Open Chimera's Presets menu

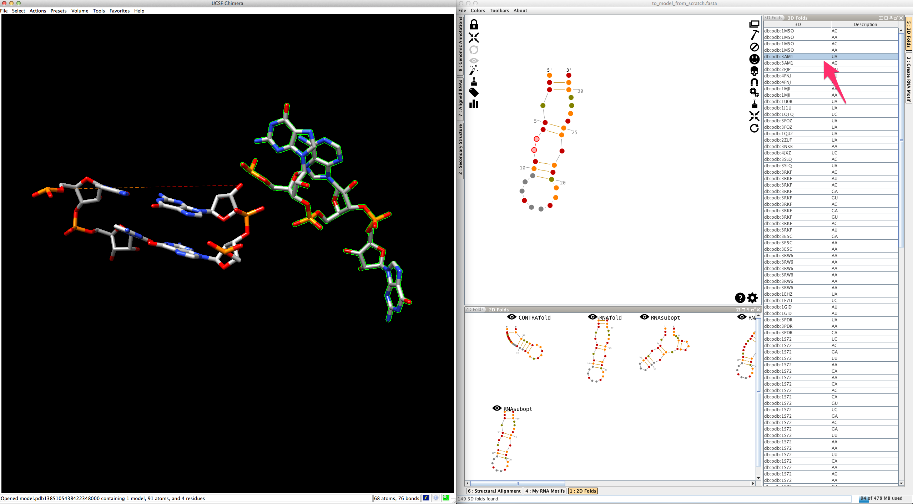click(59, 11)
